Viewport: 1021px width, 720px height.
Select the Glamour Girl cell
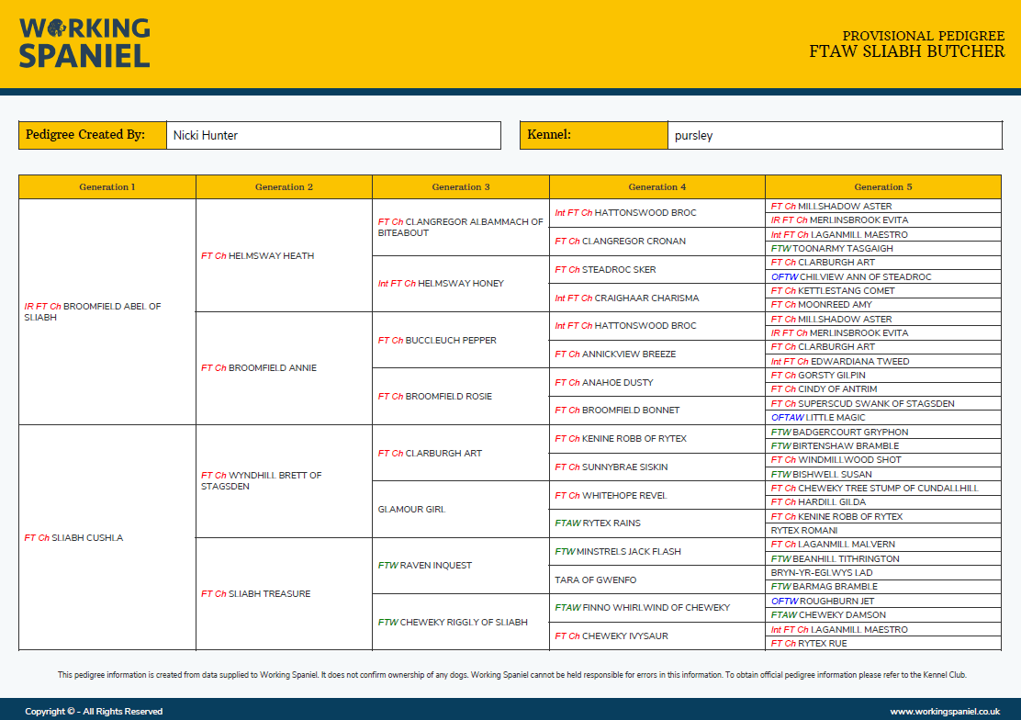411,510
